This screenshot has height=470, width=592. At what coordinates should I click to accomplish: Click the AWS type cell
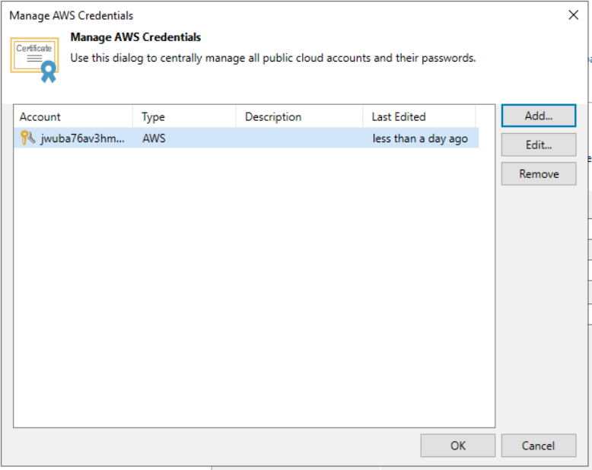click(154, 138)
